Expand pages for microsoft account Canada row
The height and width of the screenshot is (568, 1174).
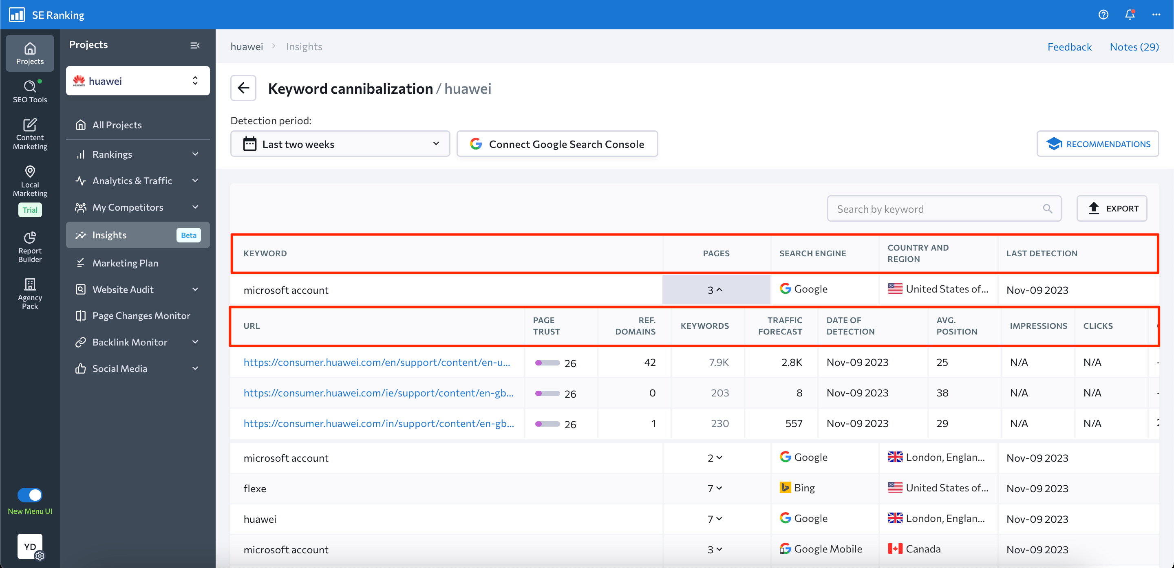click(x=715, y=549)
